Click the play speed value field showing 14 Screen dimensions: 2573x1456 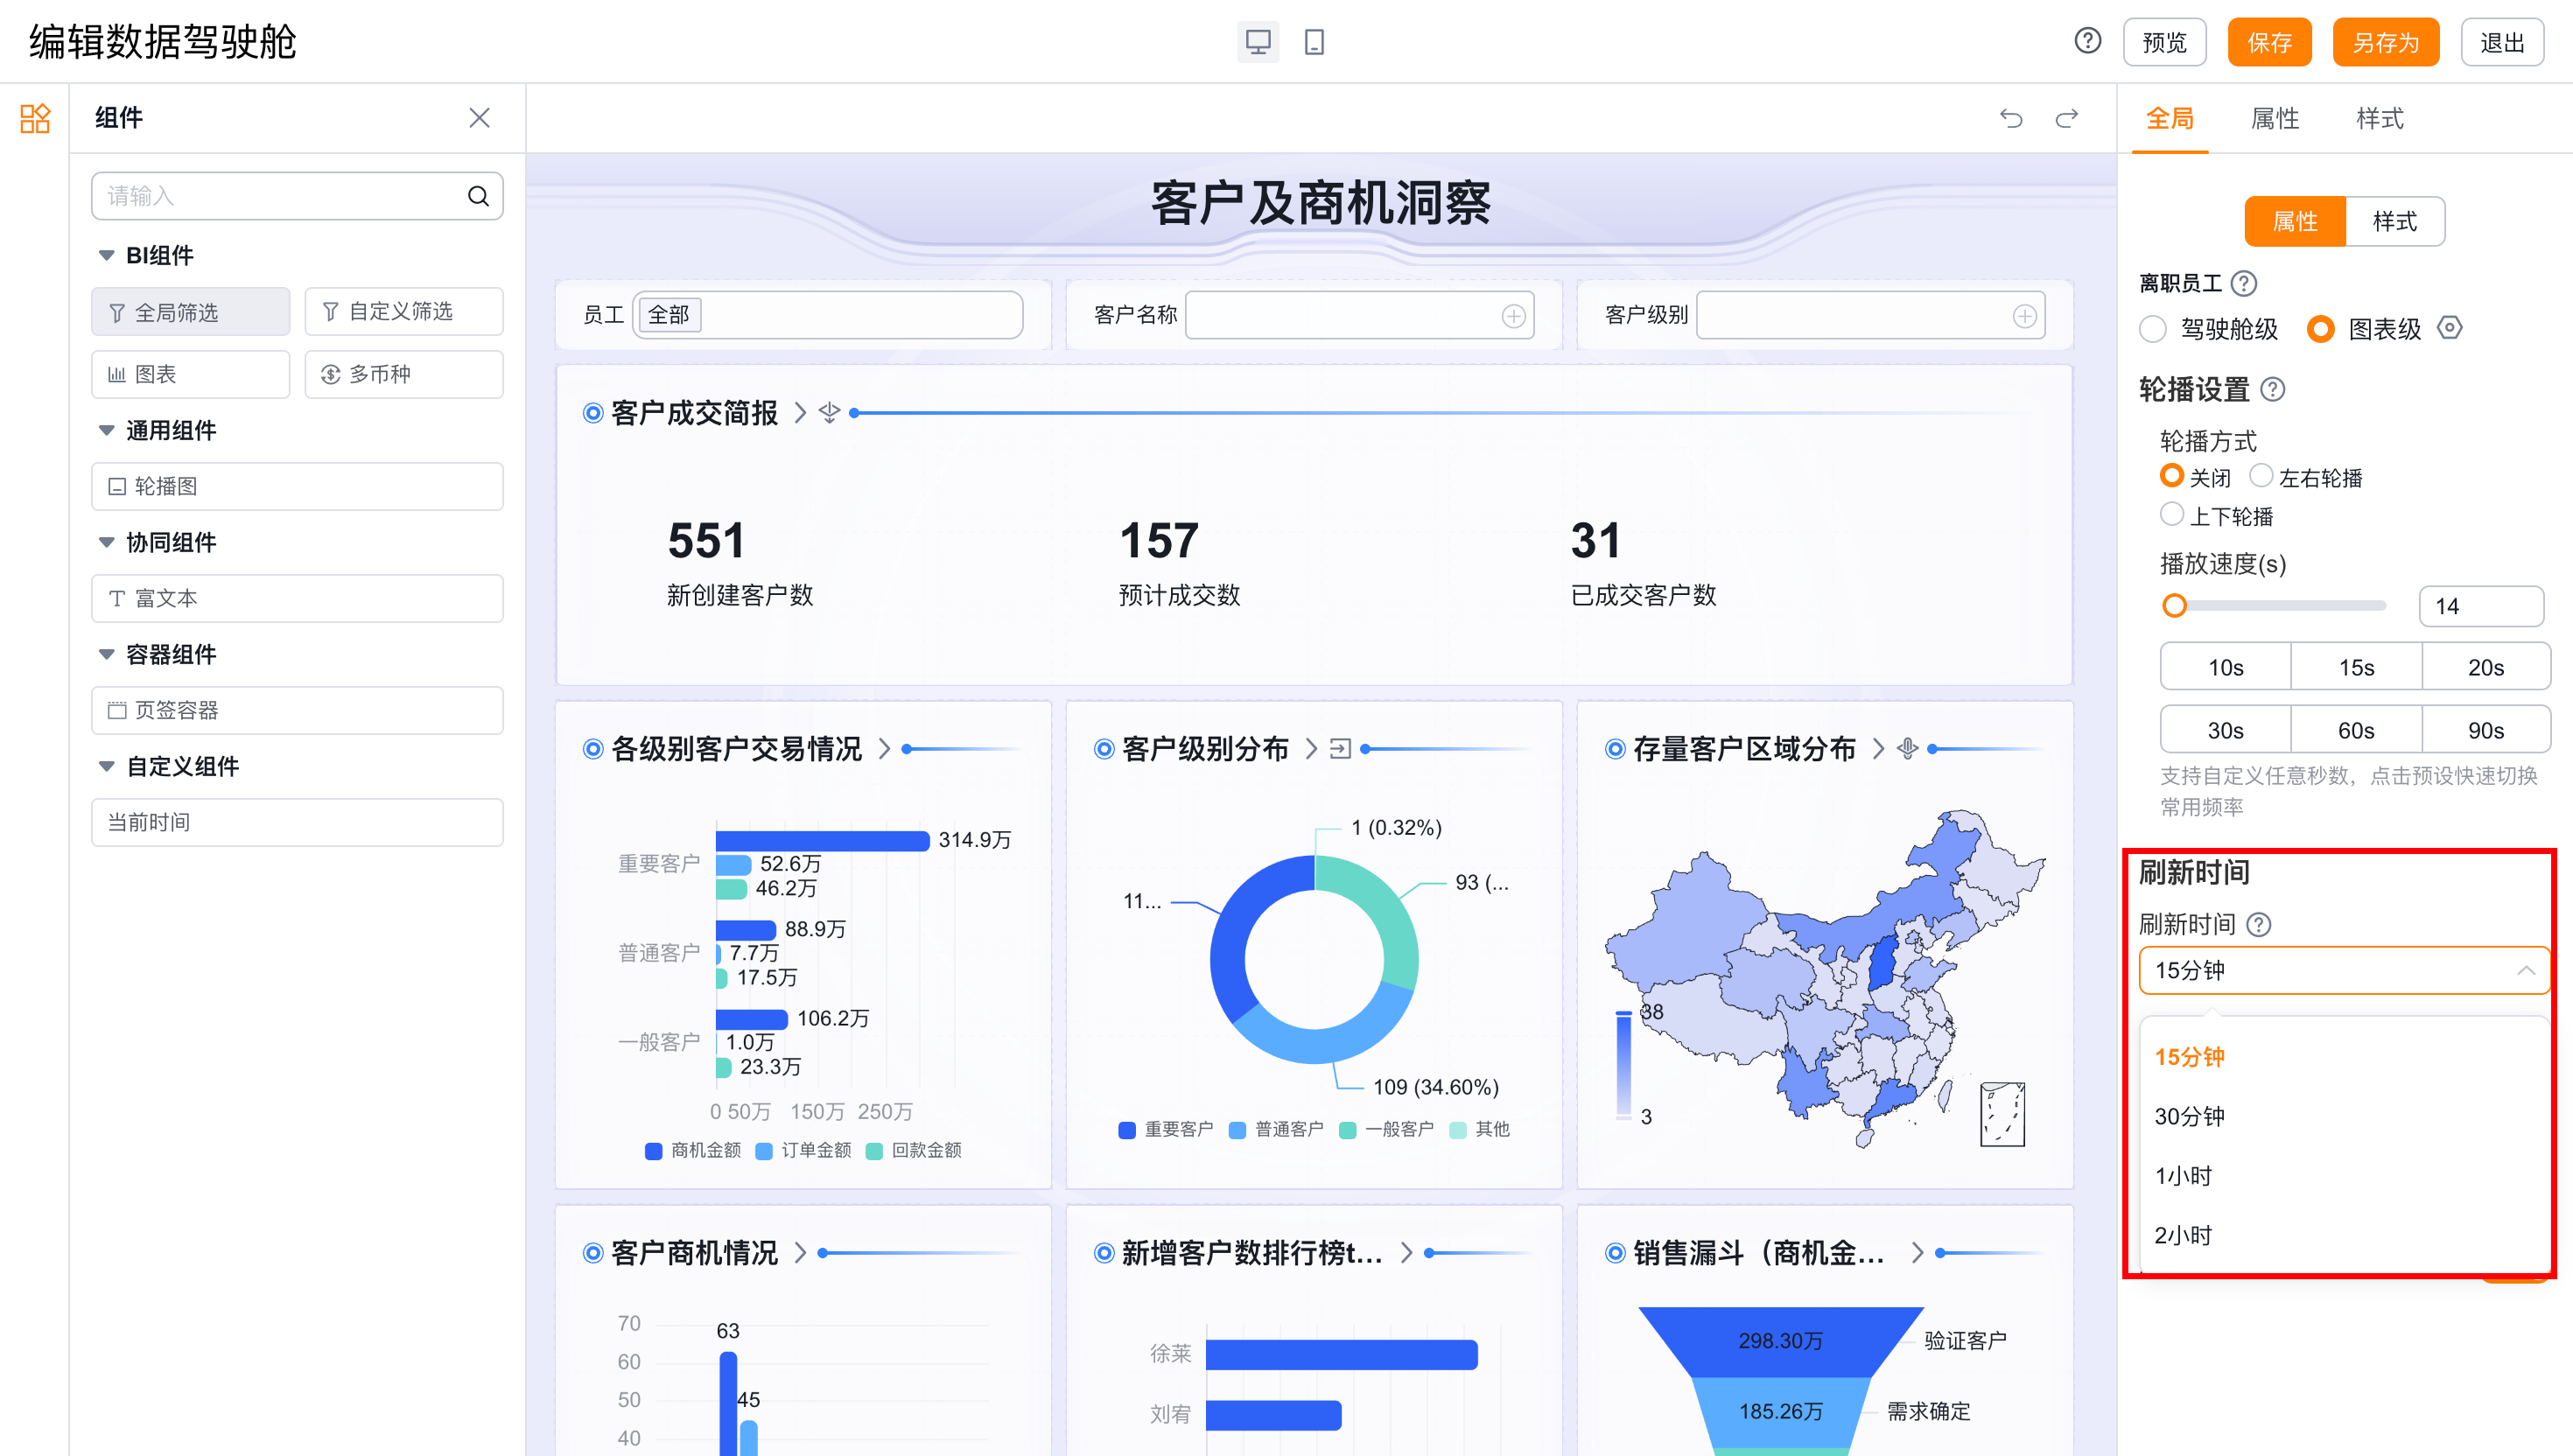pos(2481,606)
